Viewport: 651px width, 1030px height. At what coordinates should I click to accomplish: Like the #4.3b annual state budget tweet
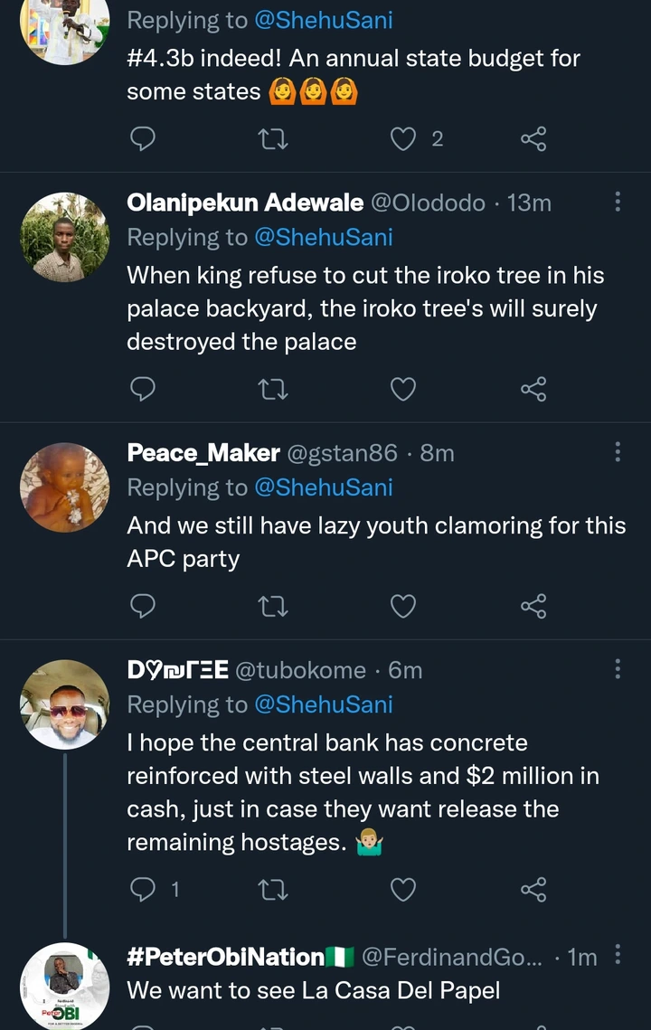click(403, 138)
